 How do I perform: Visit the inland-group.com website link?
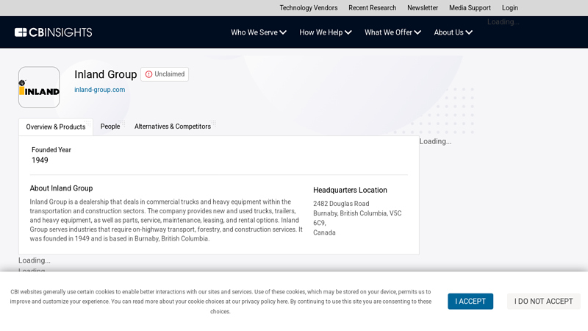pyautogui.click(x=99, y=90)
